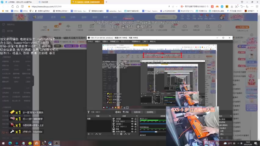260x146 pixels.
Task: Go to 首页 in Douyu navigation
Action: pos(53,17)
